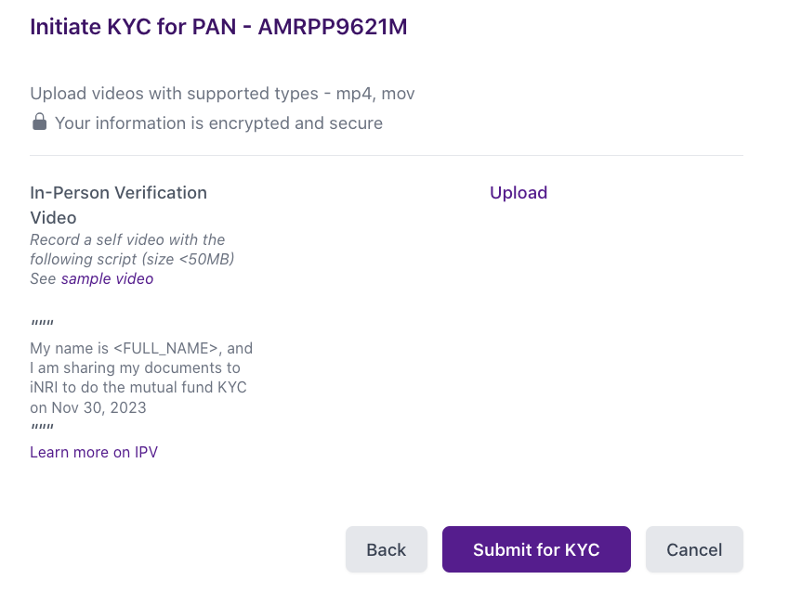The image size is (788, 605).
Task: Click the closing quote marks below the script
Action: click(42, 430)
